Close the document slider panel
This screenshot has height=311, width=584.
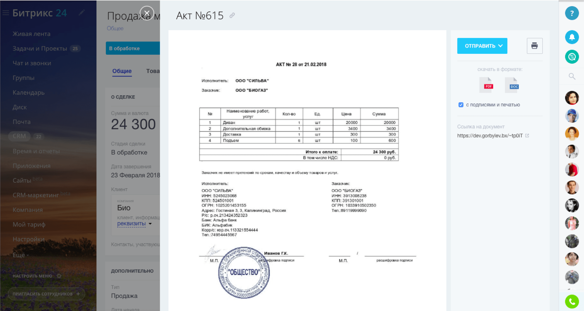[x=147, y=13]
